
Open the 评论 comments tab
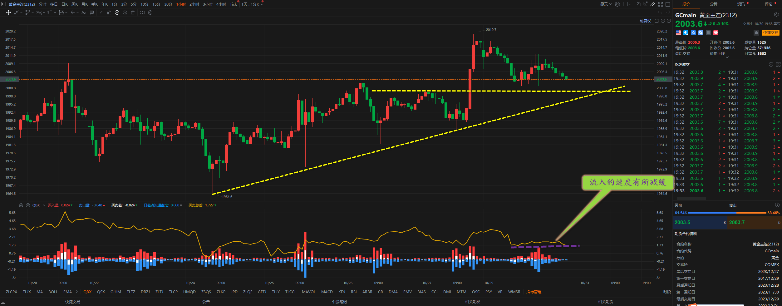[x=769, y=4]
